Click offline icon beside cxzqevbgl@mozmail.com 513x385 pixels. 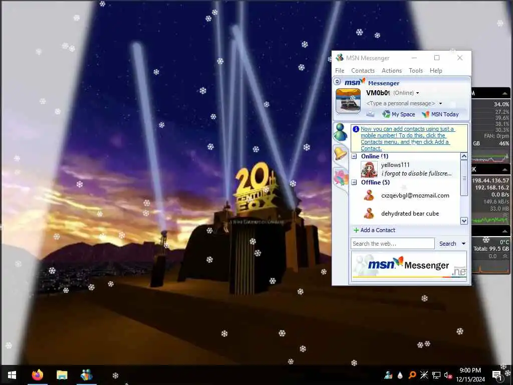[x=369, y=196]
